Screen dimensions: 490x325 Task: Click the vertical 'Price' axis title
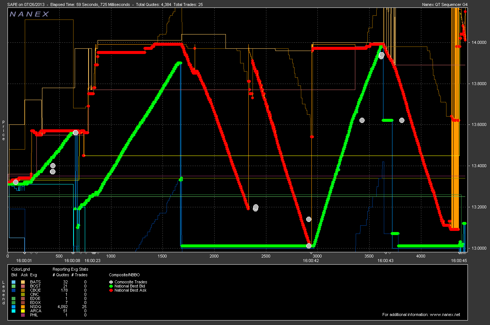coord(3,130)
